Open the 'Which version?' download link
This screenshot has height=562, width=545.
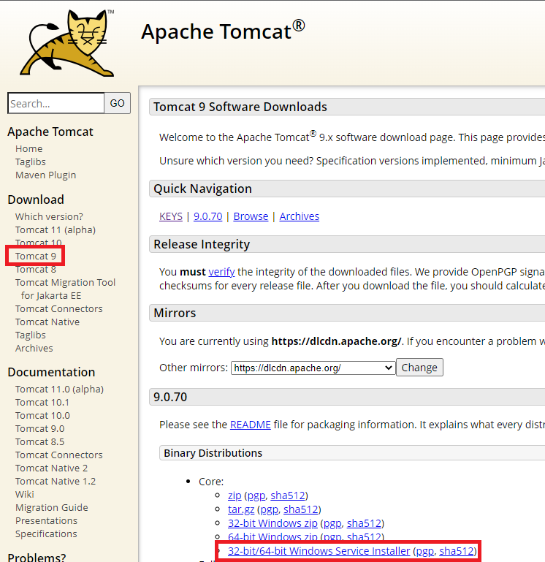[49, 216]
